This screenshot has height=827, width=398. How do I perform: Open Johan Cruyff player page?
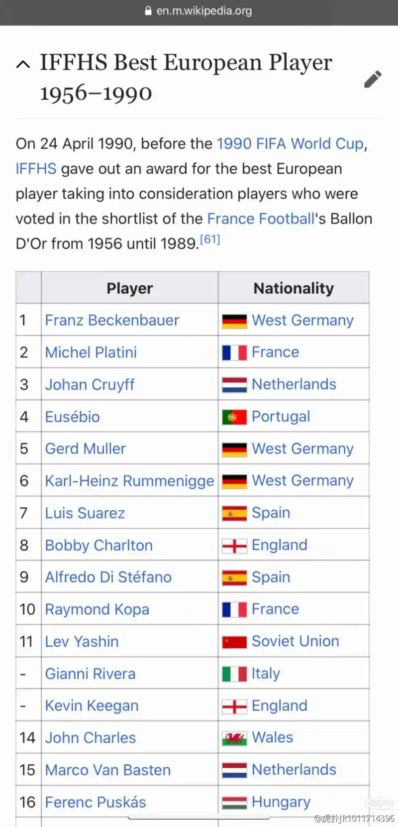[90, 384]
